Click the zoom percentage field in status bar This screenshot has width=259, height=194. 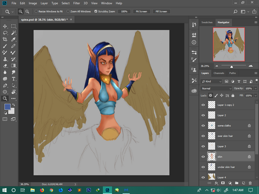tap(25, 184)
